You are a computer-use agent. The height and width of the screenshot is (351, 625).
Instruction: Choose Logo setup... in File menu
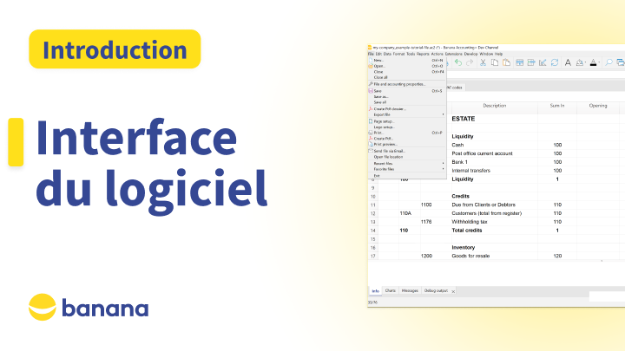[406, 127]
